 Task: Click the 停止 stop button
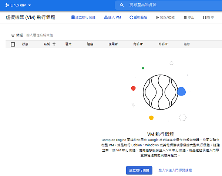coord(189,17)
